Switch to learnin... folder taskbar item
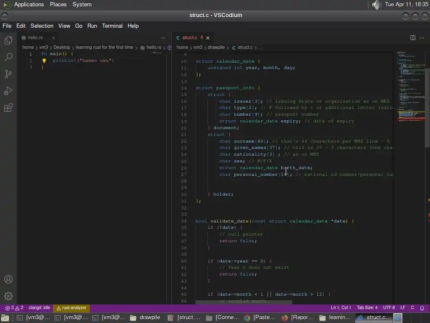Screen dimensions: 430x323 tap(335, 318)
